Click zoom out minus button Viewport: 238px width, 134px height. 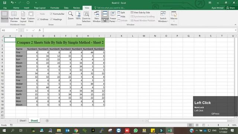pos(208,125)
